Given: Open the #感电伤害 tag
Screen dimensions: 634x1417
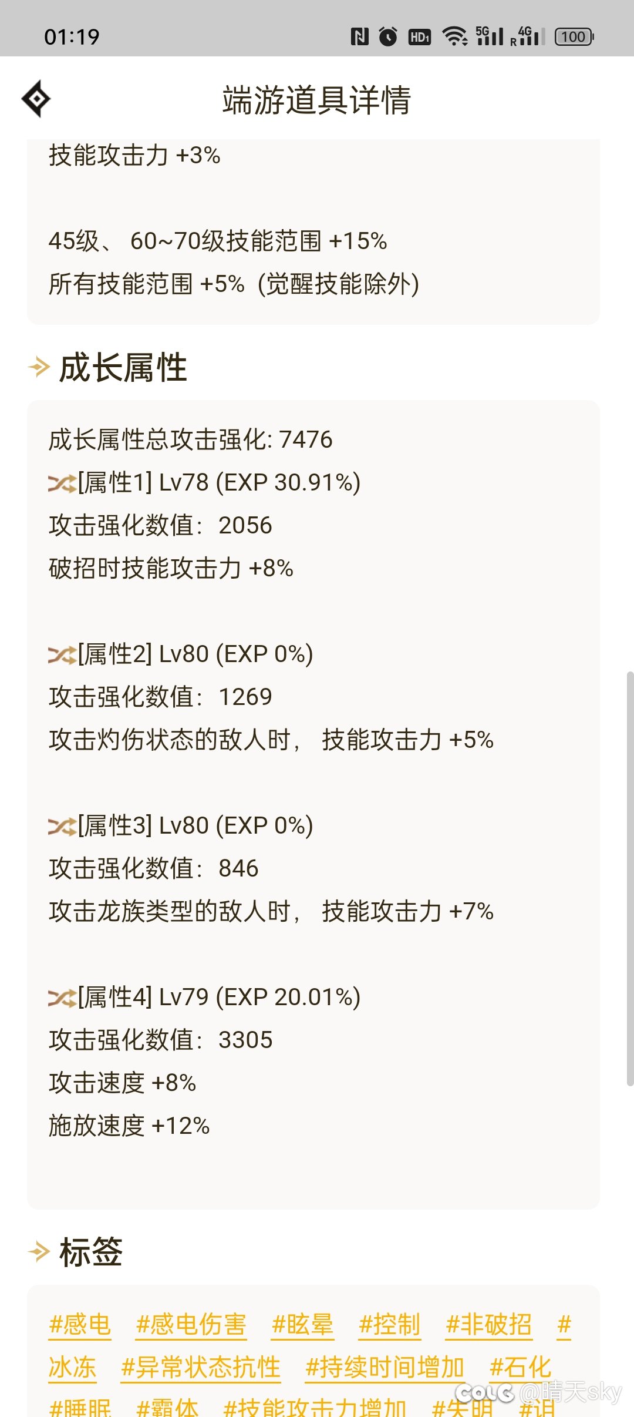Looking at the screenshot, I should (191, 1325).
